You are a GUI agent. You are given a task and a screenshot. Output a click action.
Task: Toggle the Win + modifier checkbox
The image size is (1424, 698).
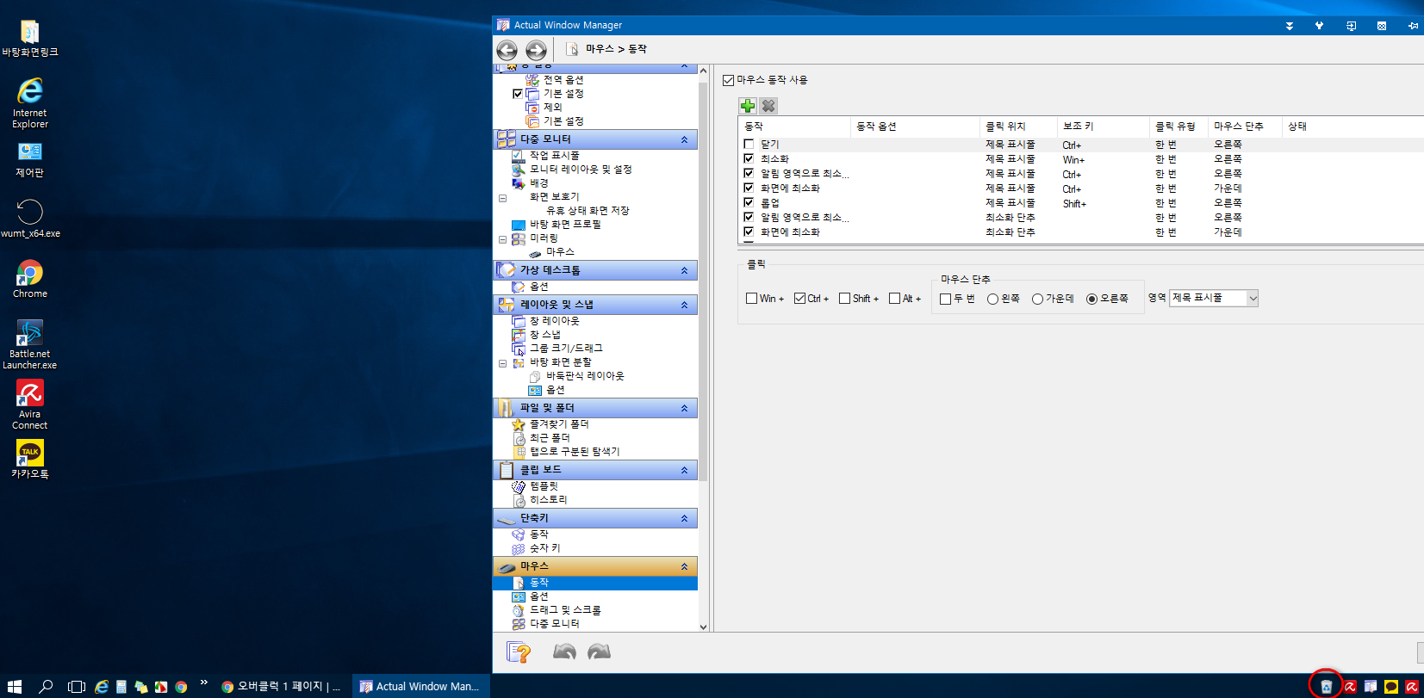pyautogui.click(x=751, y=299)
